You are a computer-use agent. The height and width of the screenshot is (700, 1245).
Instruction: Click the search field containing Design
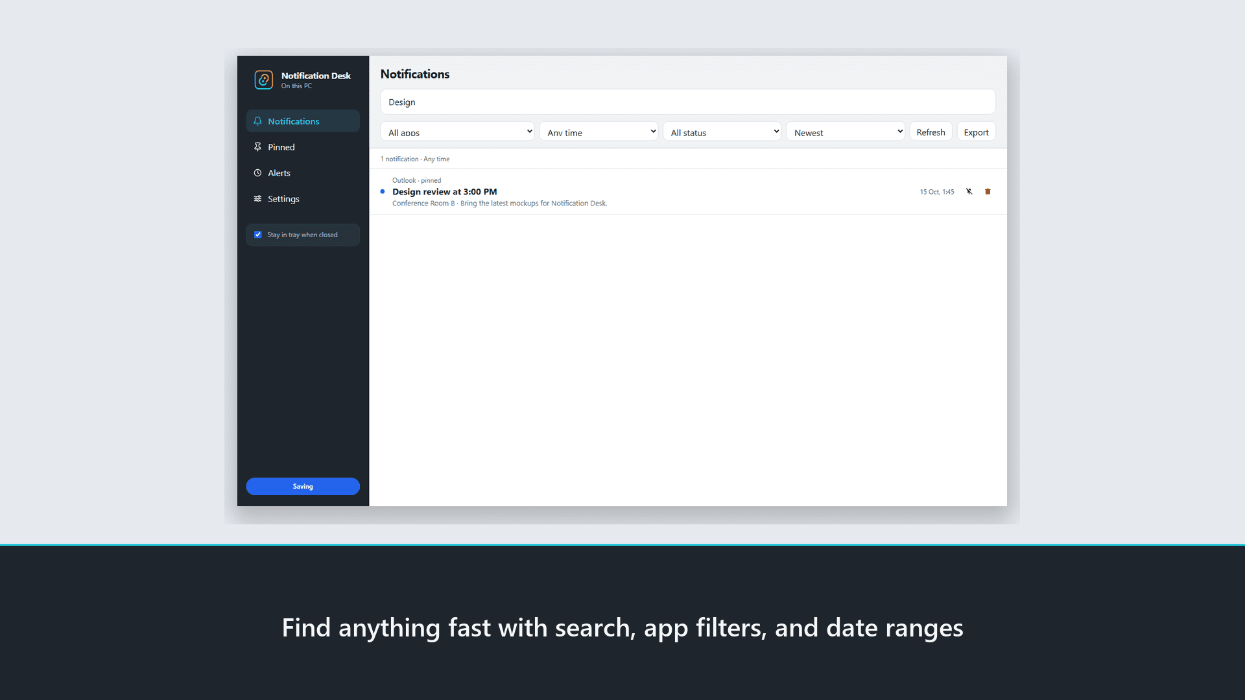click(x=687, y=102)
